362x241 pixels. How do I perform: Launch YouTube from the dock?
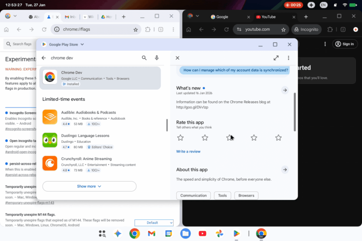202,234
